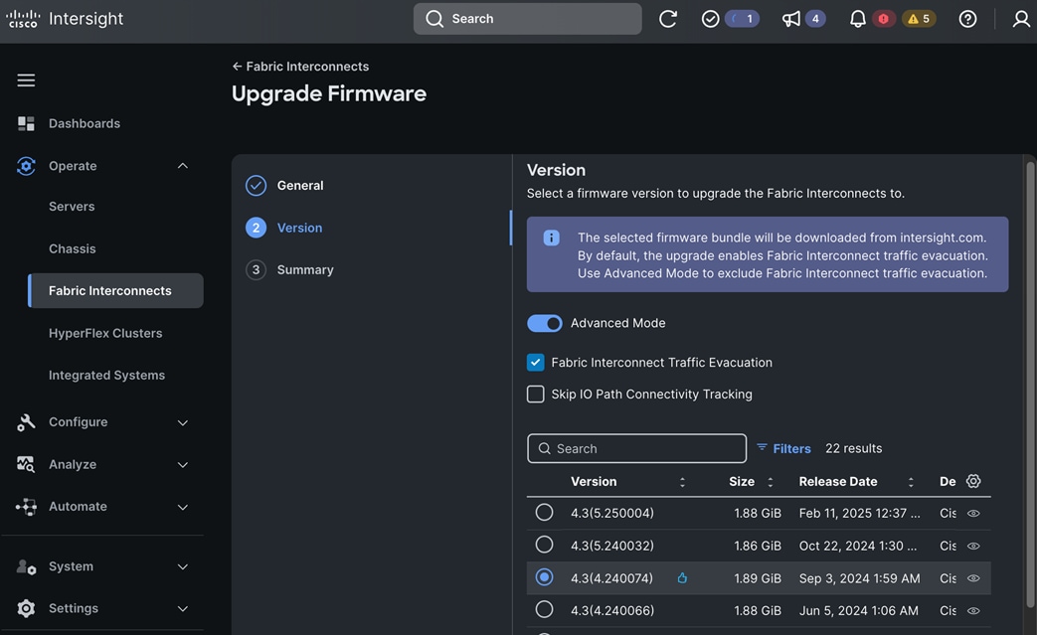Expand the Settings section chevron

point(183,609)
